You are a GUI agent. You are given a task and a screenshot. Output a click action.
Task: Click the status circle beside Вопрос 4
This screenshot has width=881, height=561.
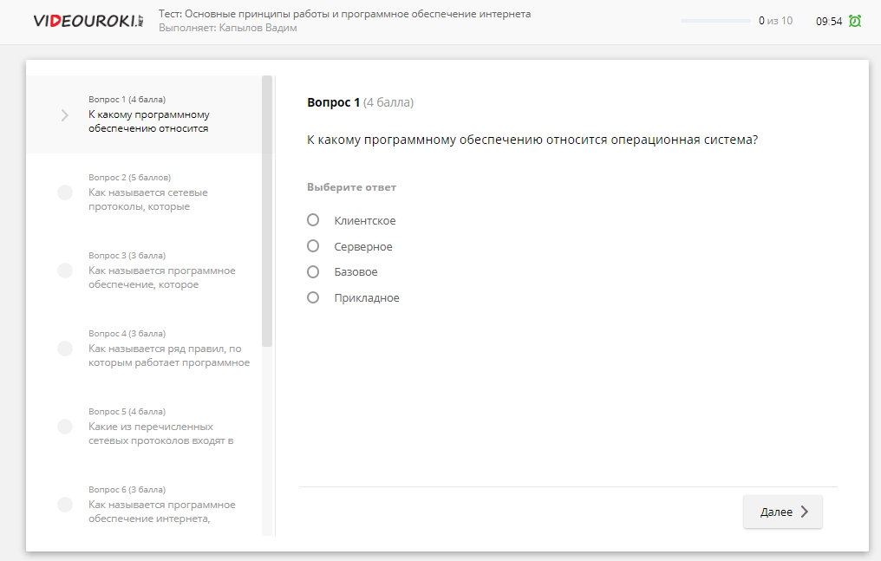pos(65,349)
